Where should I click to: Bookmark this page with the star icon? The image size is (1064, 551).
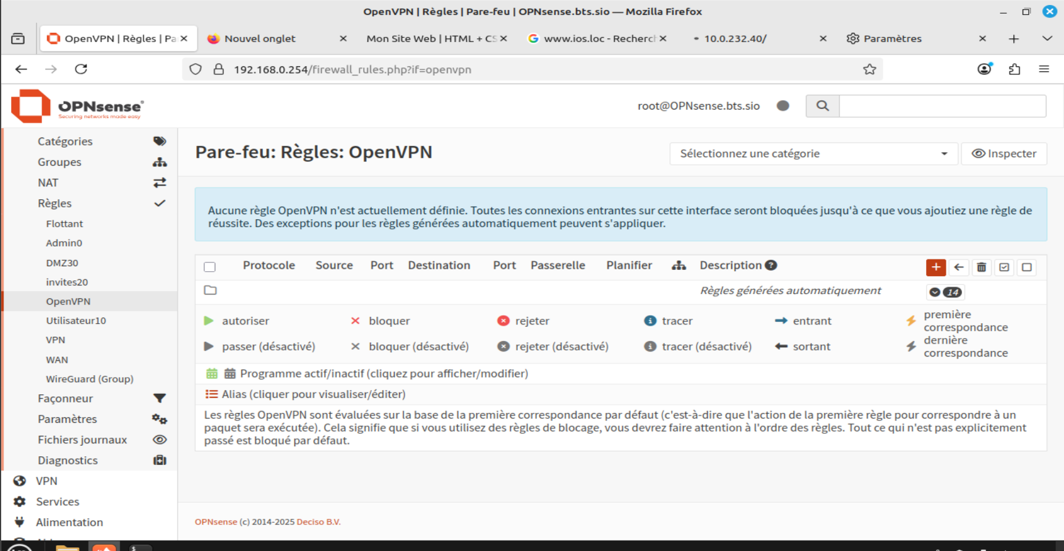point(870,69)
